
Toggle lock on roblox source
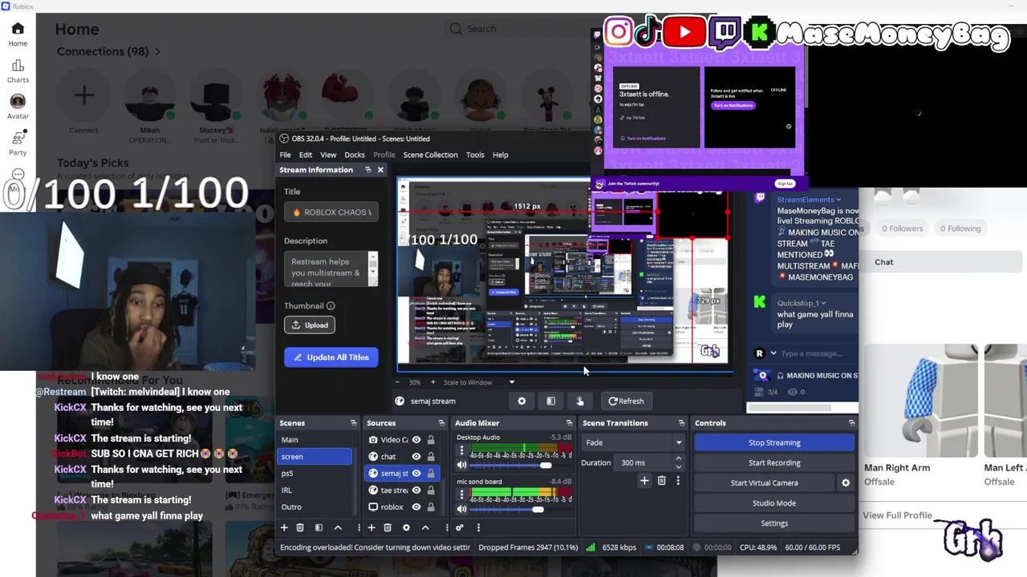431,507
